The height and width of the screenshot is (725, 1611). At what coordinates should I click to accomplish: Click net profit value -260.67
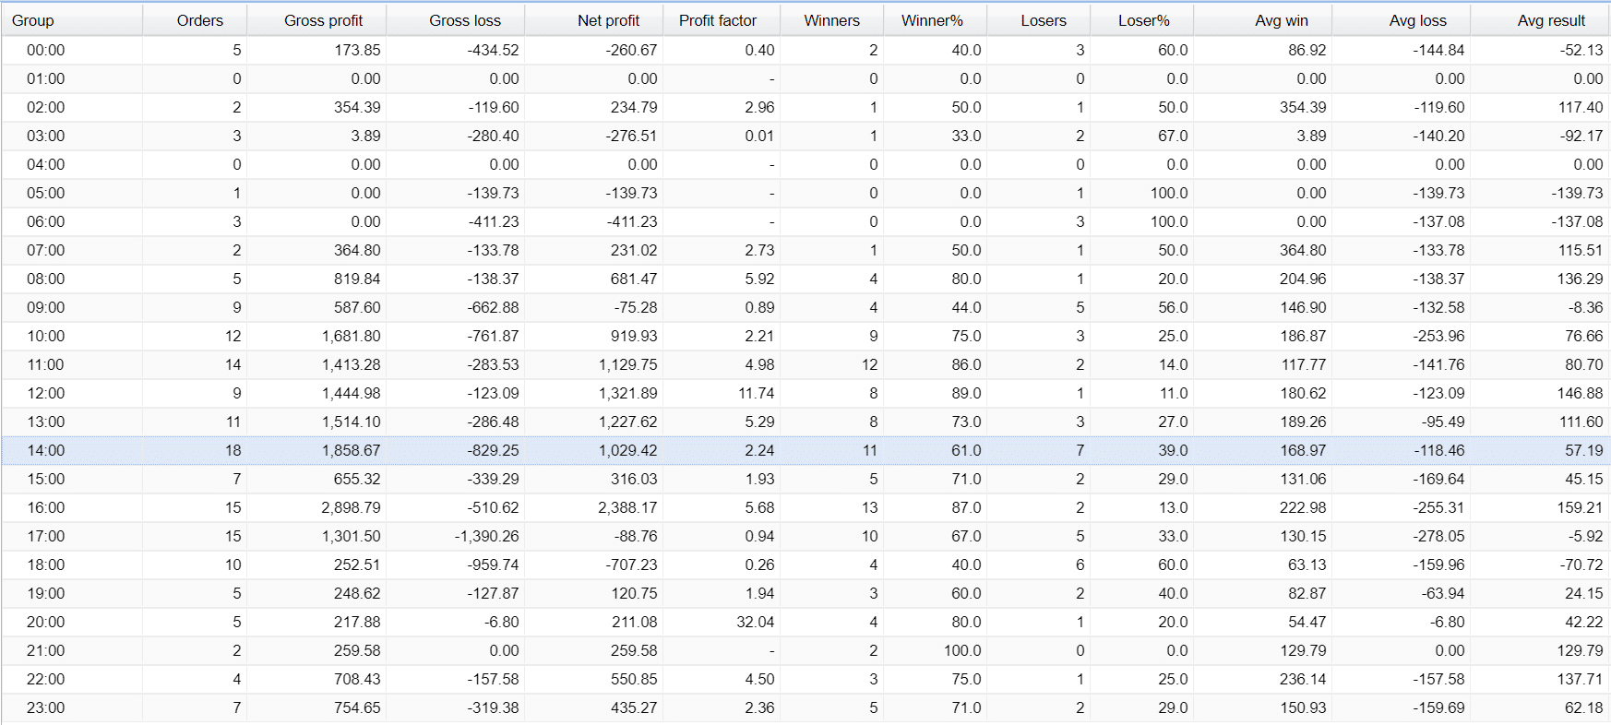click(631, 50)
